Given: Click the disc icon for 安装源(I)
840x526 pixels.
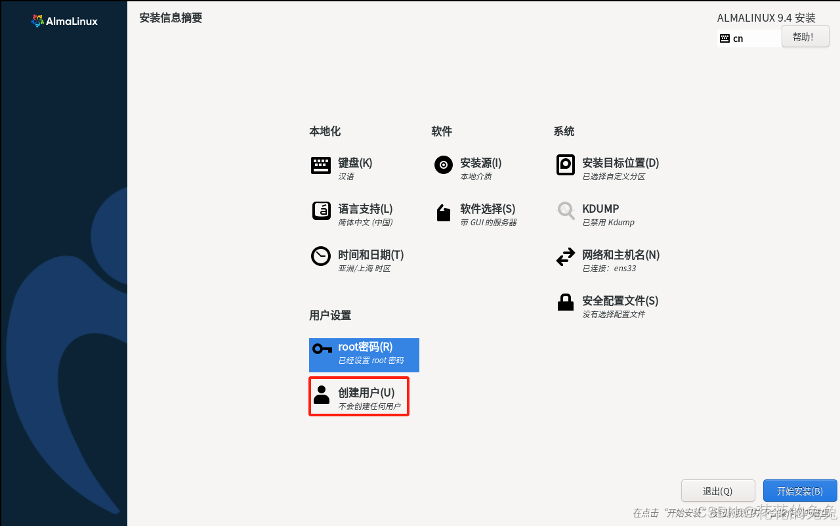Looking at the screenshot, I should point(444,165).
